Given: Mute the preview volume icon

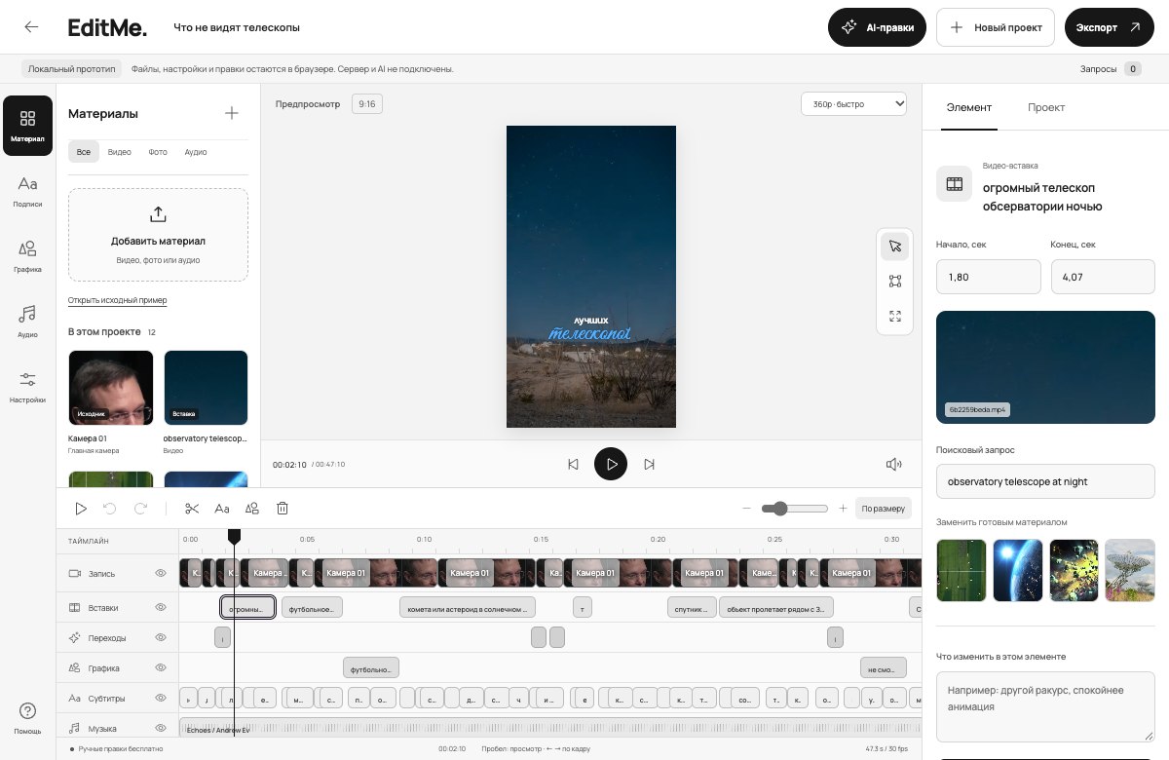Looking at the screenshot, I should tap(893, 465).
